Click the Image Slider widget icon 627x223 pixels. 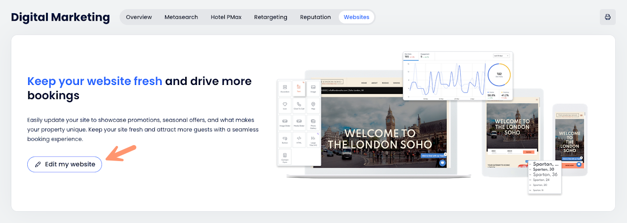click(285, 123)
